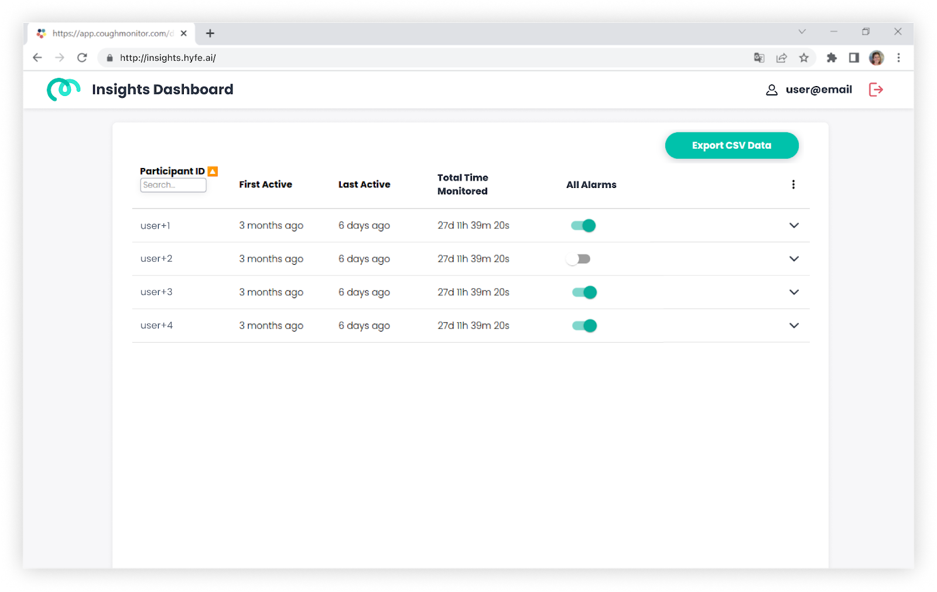The image size is (937, 592).
Task: Click the browser forward arrow
Action: tap(60, 57)
